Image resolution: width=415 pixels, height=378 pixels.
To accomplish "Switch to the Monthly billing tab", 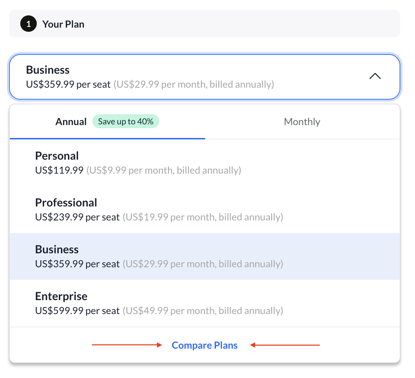I will click(302, 122).
